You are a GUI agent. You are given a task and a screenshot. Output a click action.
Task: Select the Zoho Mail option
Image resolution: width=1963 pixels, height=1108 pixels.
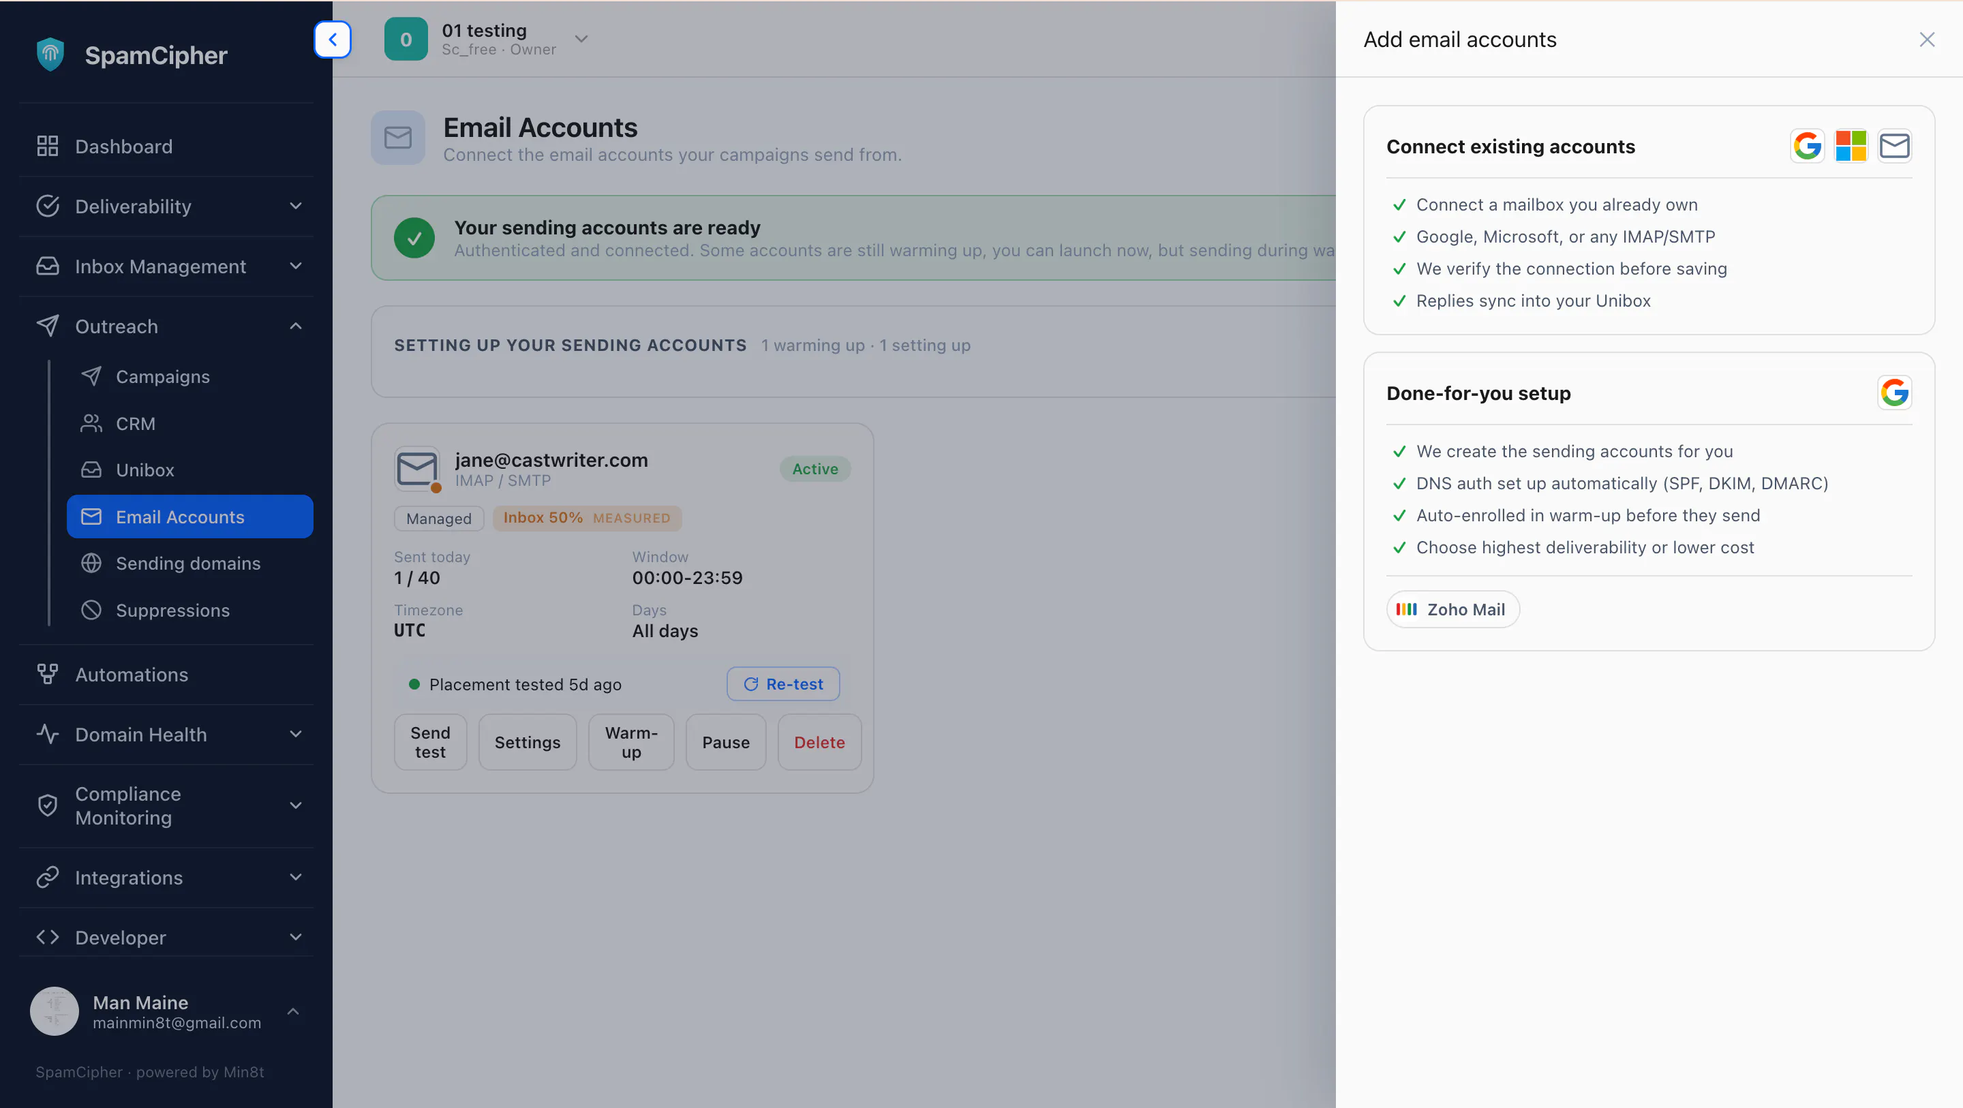(1452, 609)
